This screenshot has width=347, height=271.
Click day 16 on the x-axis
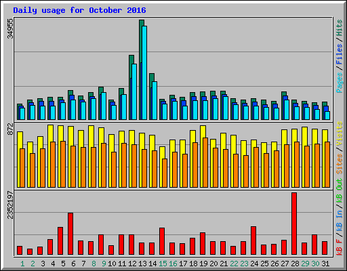click(x=173, y=264)
